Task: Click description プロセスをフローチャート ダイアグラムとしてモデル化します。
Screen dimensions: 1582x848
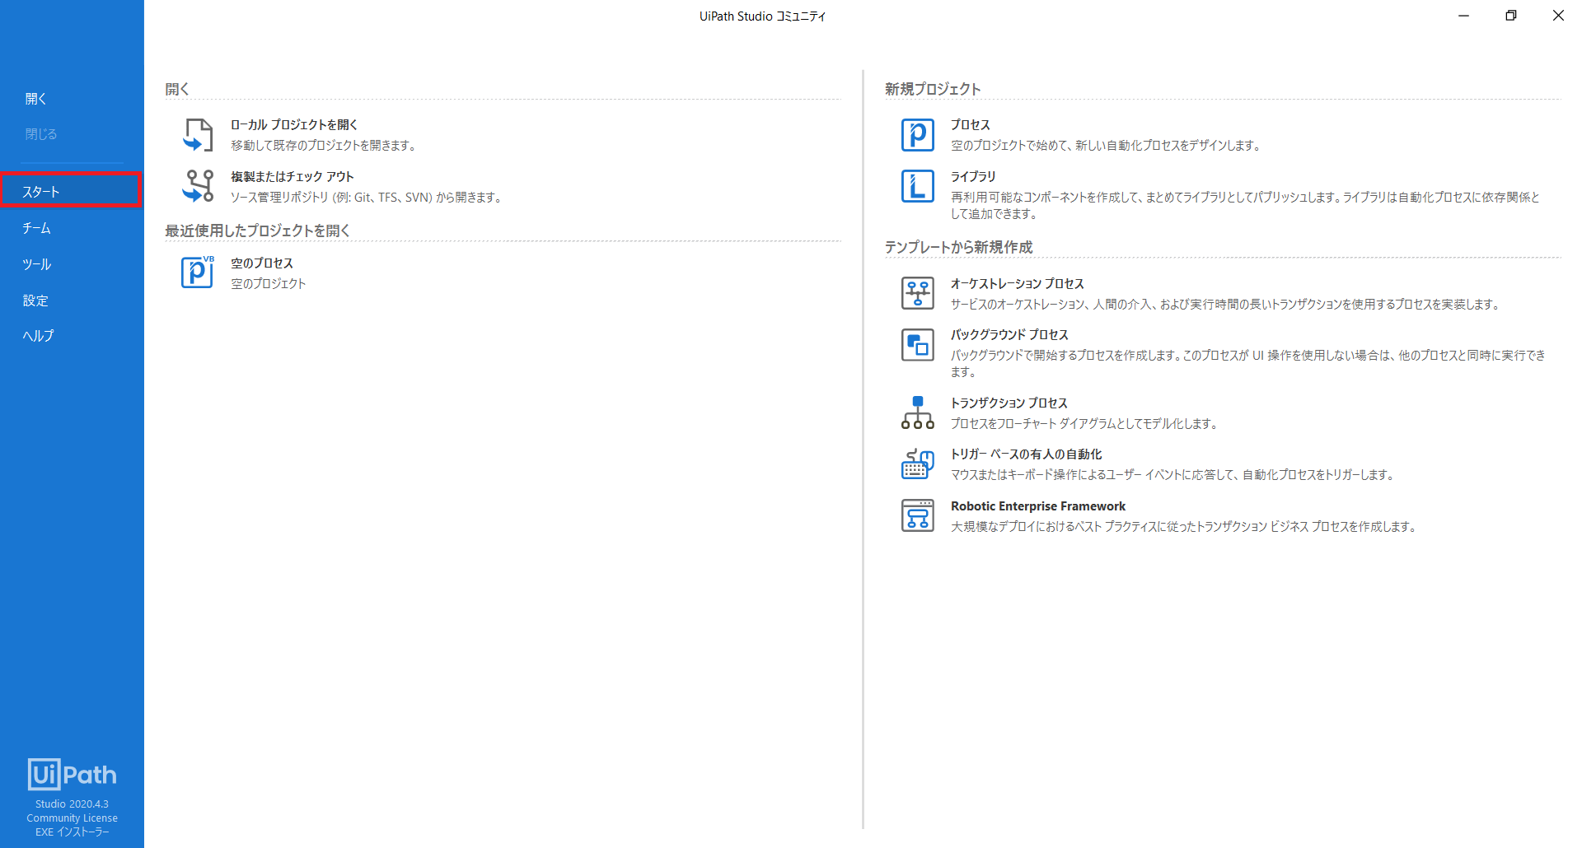Action: tap(1086, 424)
